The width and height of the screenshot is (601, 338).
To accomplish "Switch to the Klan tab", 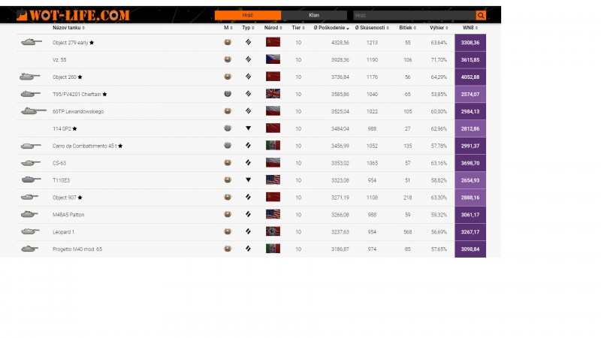I will pos(314,15).
